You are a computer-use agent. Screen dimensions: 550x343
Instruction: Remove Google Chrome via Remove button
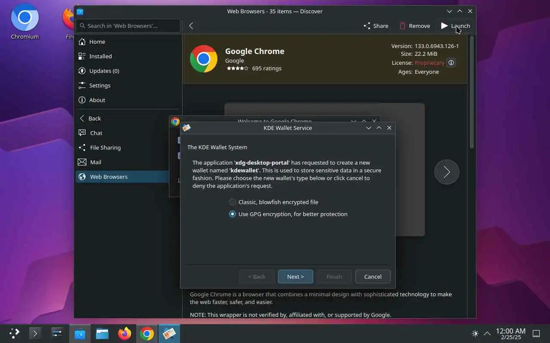[x=415, y=26]
